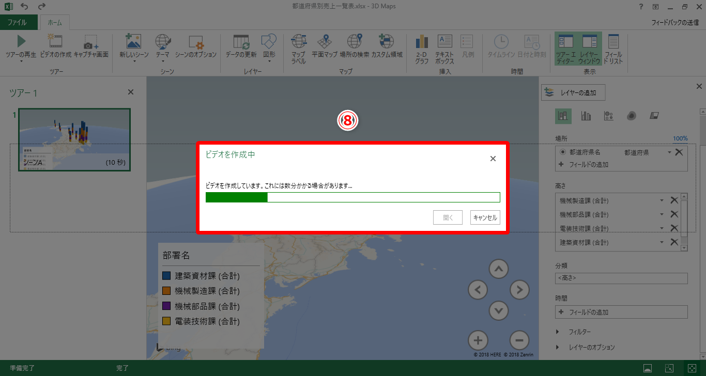This screenshot has height=376, width=706.
Task: Select the bubble chart type
Action: pos(609,116)
